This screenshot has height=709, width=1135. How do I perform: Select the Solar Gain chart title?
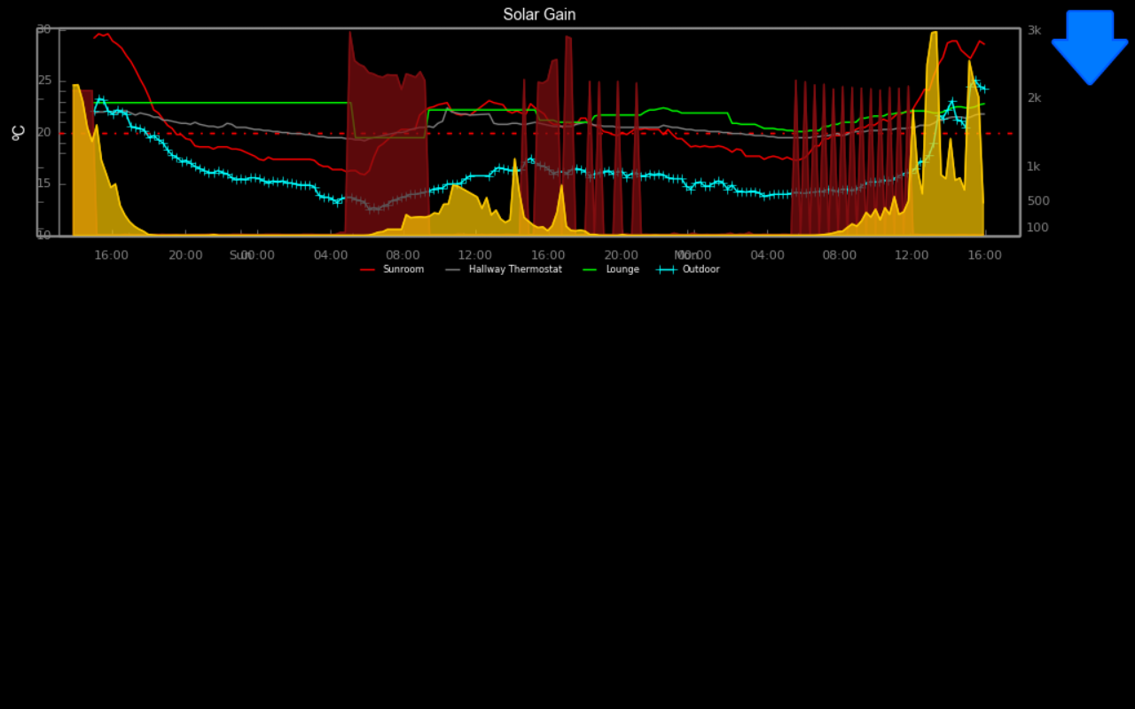[x=539, y=14]
